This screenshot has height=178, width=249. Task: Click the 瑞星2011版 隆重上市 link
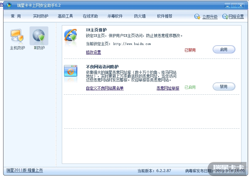24,170
